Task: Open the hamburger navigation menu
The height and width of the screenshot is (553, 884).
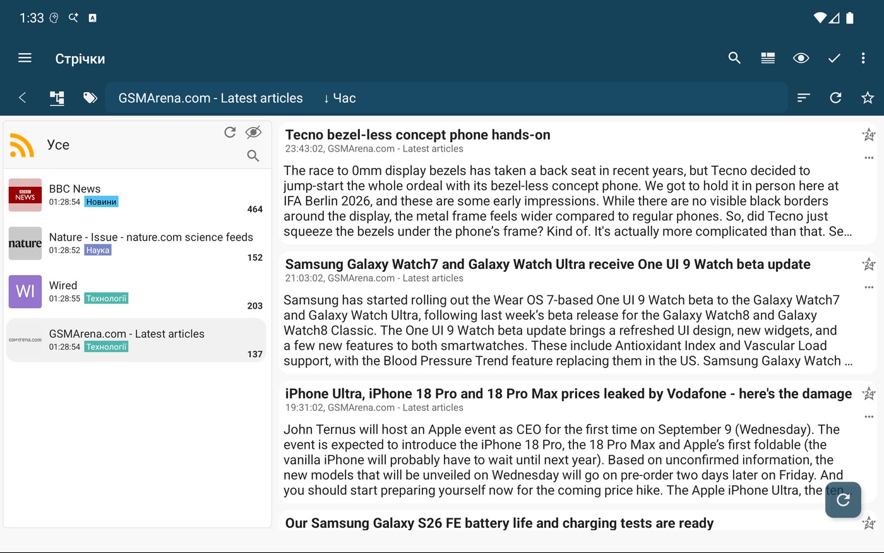Action: [x=25, y=58]
